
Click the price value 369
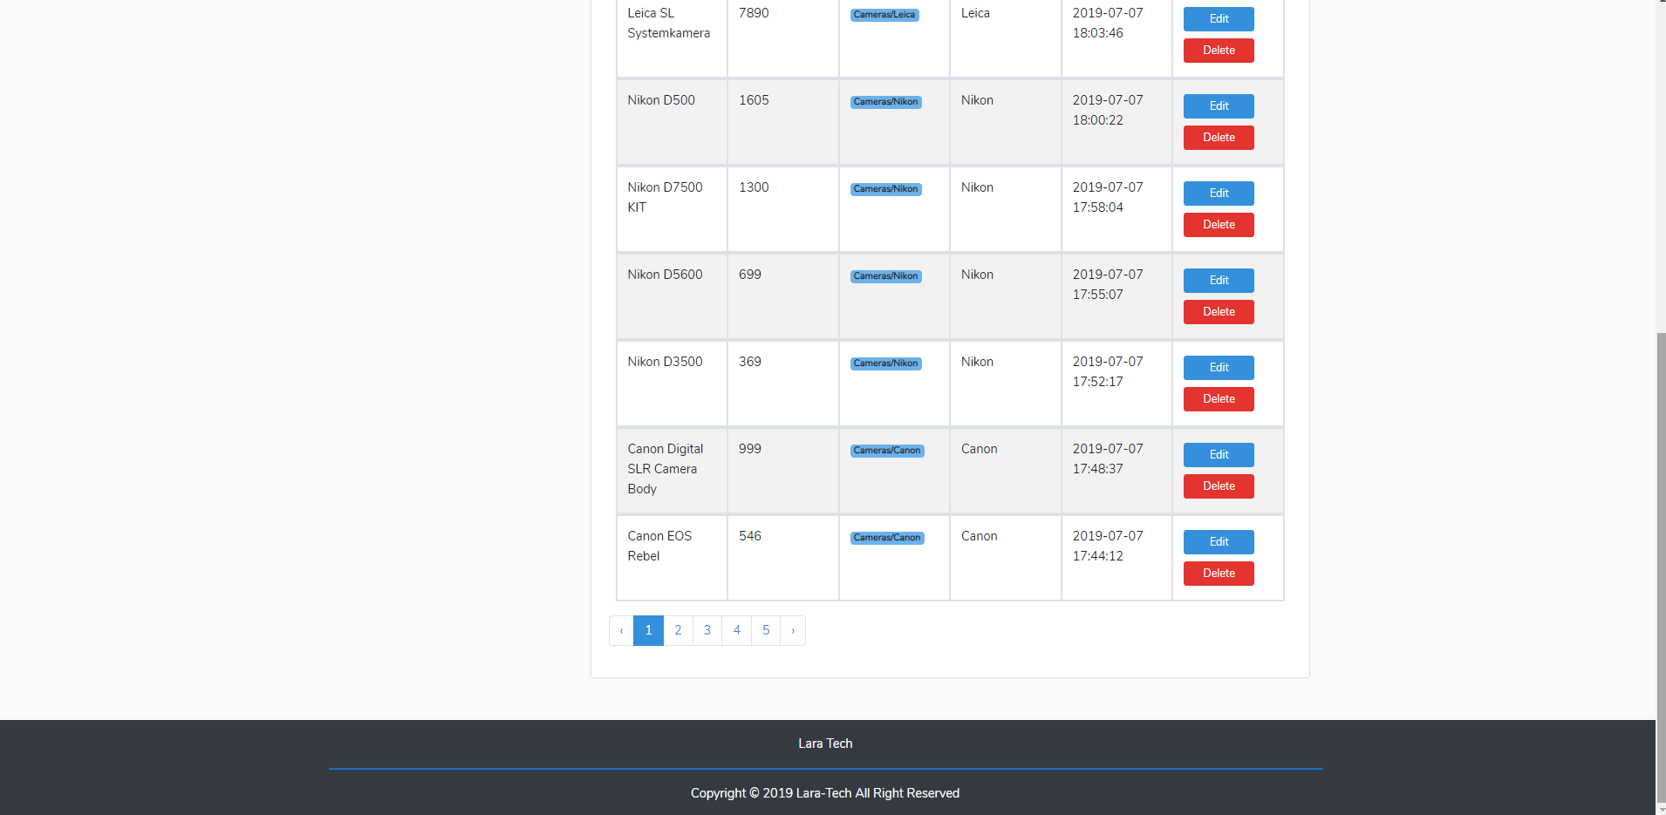coord(750,362)
